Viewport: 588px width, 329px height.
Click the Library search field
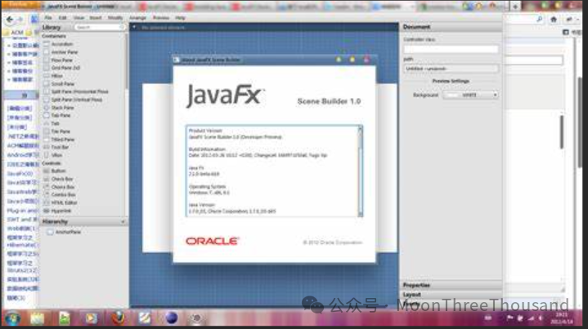pyautogui.click(x=99, y=27)
